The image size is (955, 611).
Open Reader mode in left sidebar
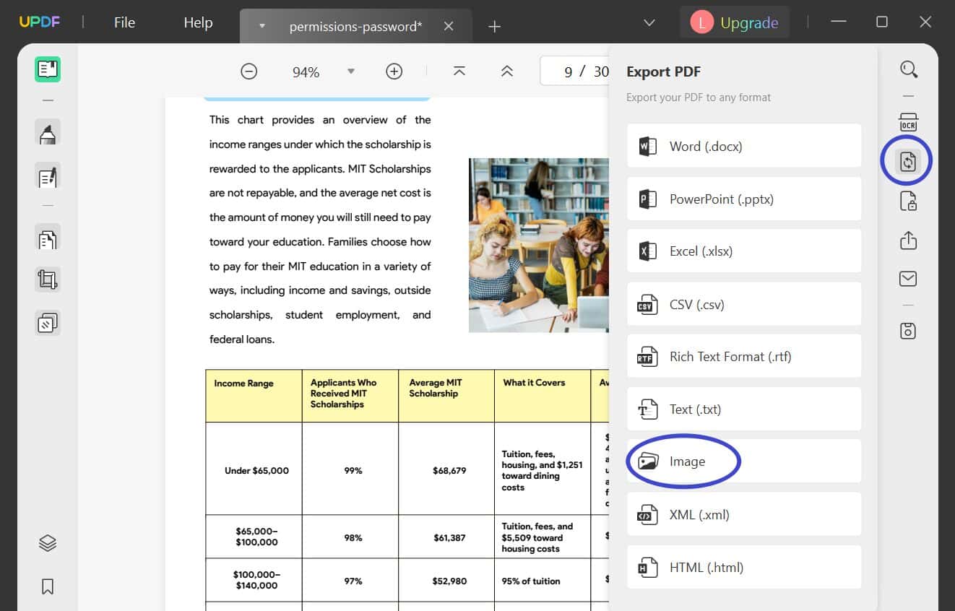pyautogui.click(x=48, y=69)
